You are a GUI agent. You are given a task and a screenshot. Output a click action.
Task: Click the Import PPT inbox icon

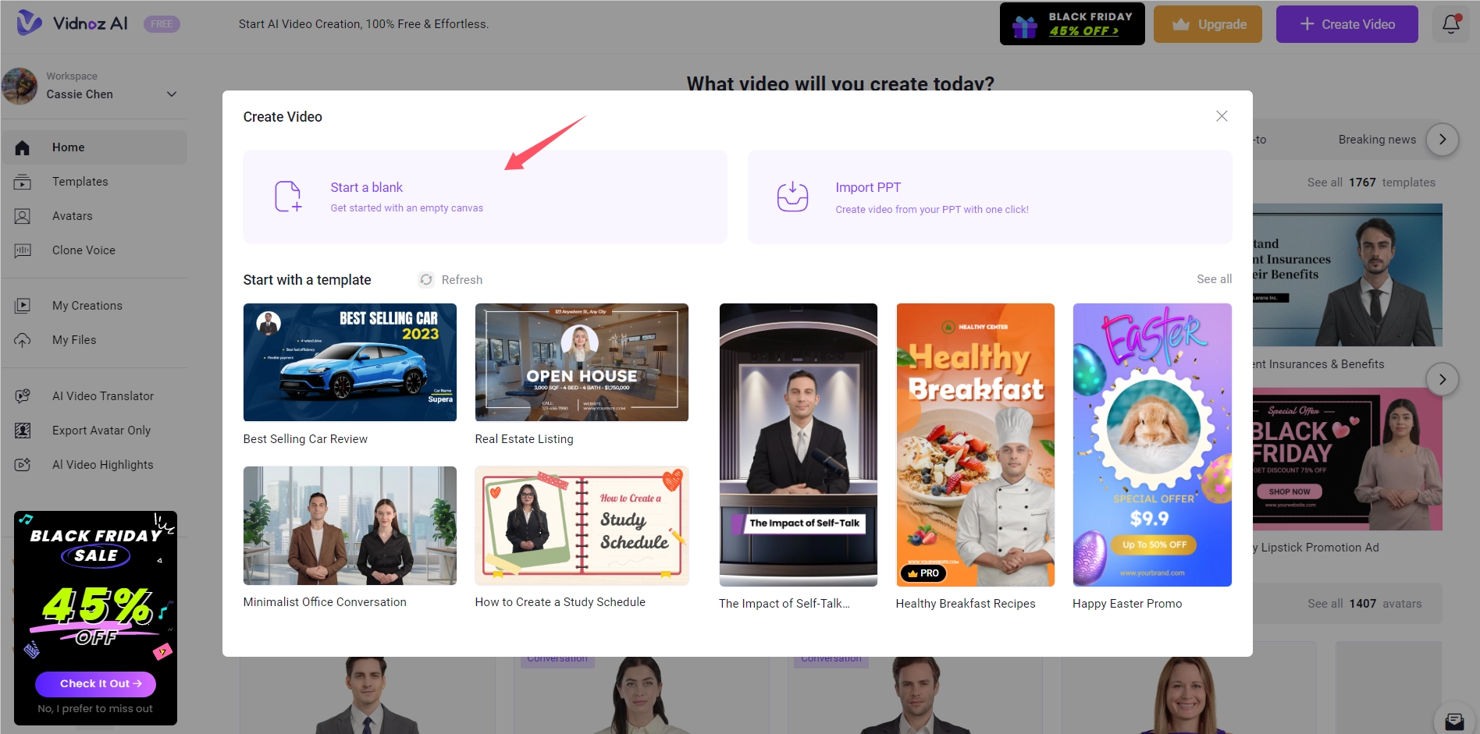pos(792,197)
